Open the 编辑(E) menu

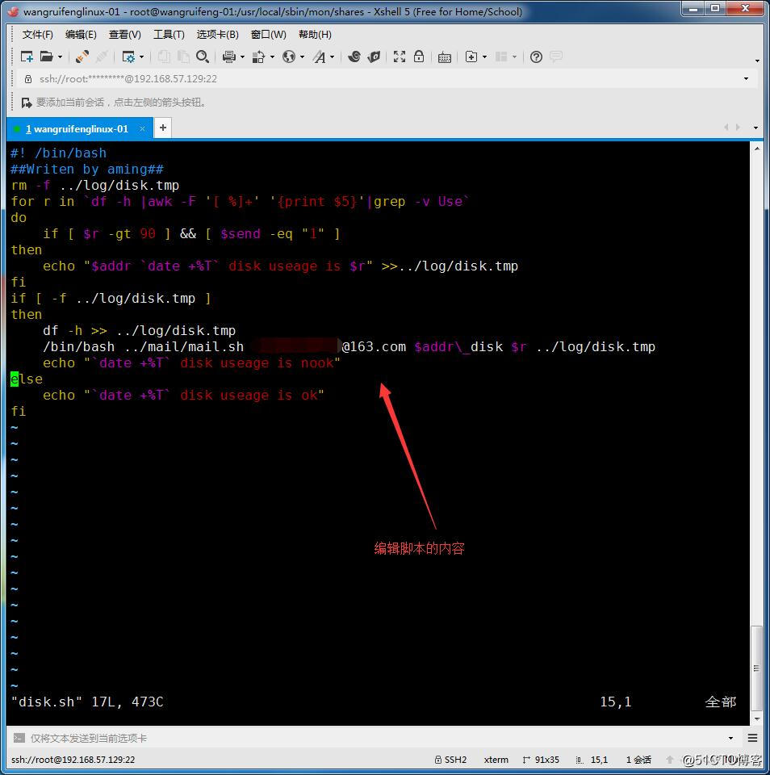point(81,35)
